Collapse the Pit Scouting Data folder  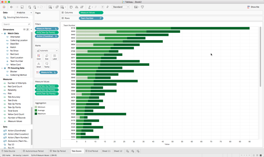pyautogui.click(x=2, y=68)
